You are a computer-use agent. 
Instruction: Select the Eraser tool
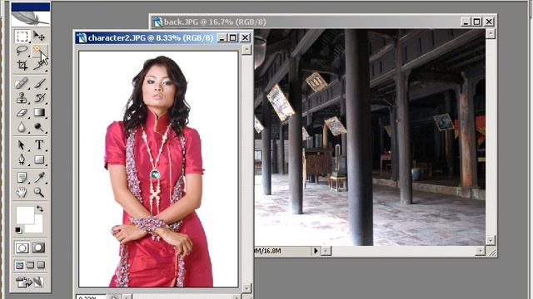(22, 113)
